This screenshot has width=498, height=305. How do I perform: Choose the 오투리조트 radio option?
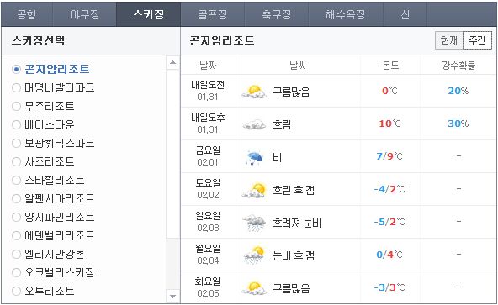point(16,291)
